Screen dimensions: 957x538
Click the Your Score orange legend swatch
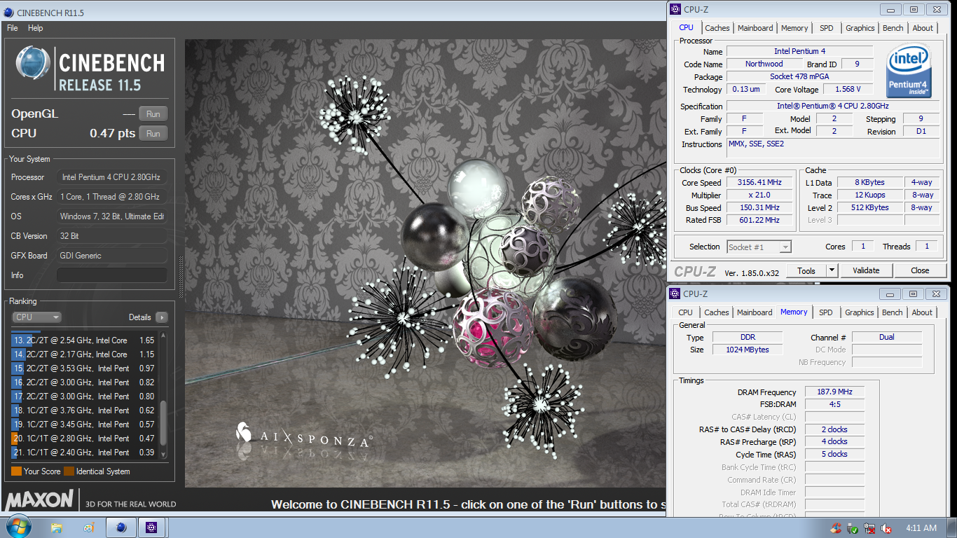[x=16, y=471]
